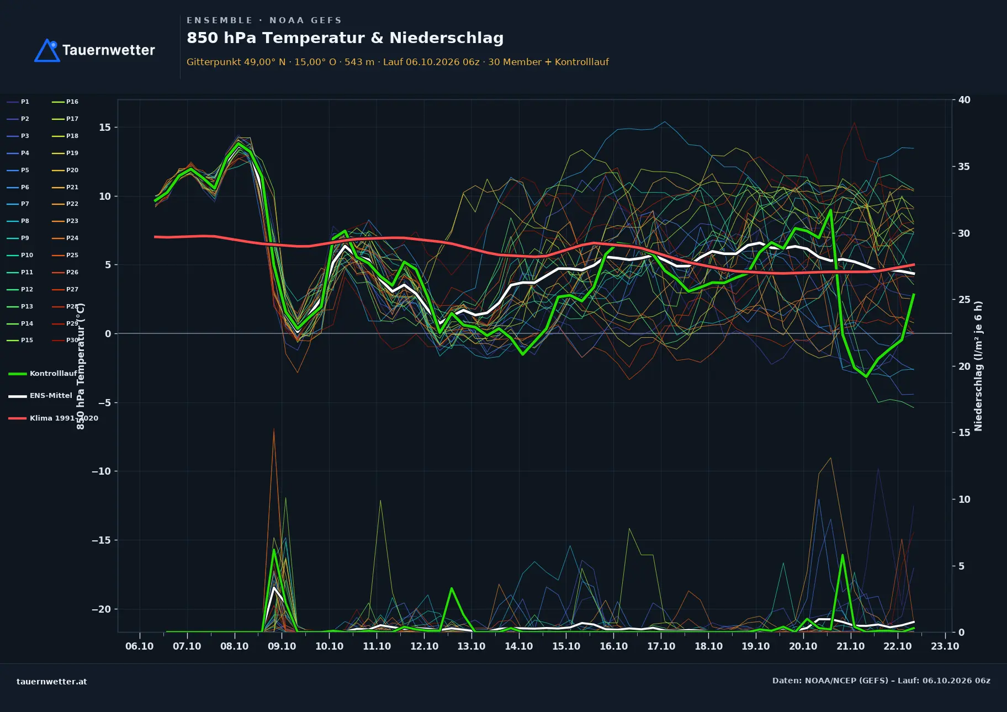This screenshot has height=712, width=1007.
Task: Click the Klima 1991-2020 legend entry
Action: coord(54,418)
